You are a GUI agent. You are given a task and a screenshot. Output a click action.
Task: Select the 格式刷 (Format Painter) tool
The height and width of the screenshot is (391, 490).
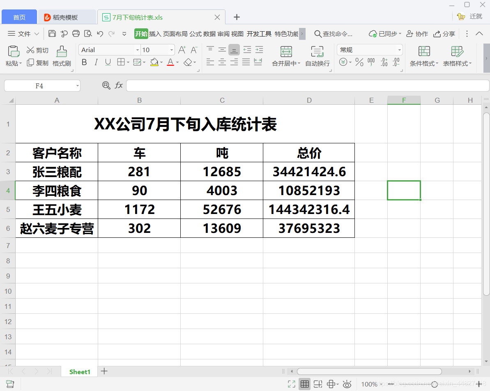point(62,57)
